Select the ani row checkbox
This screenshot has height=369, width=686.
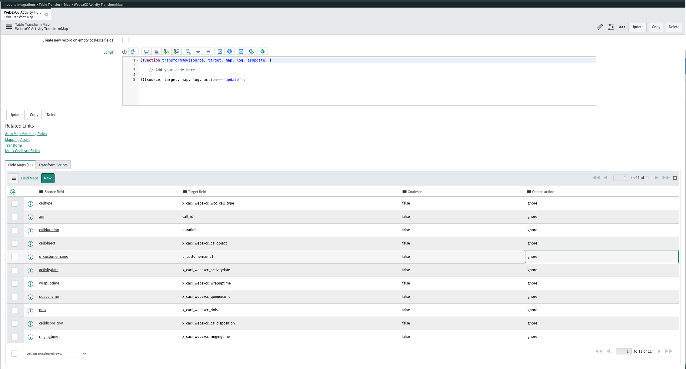point(14,217)
